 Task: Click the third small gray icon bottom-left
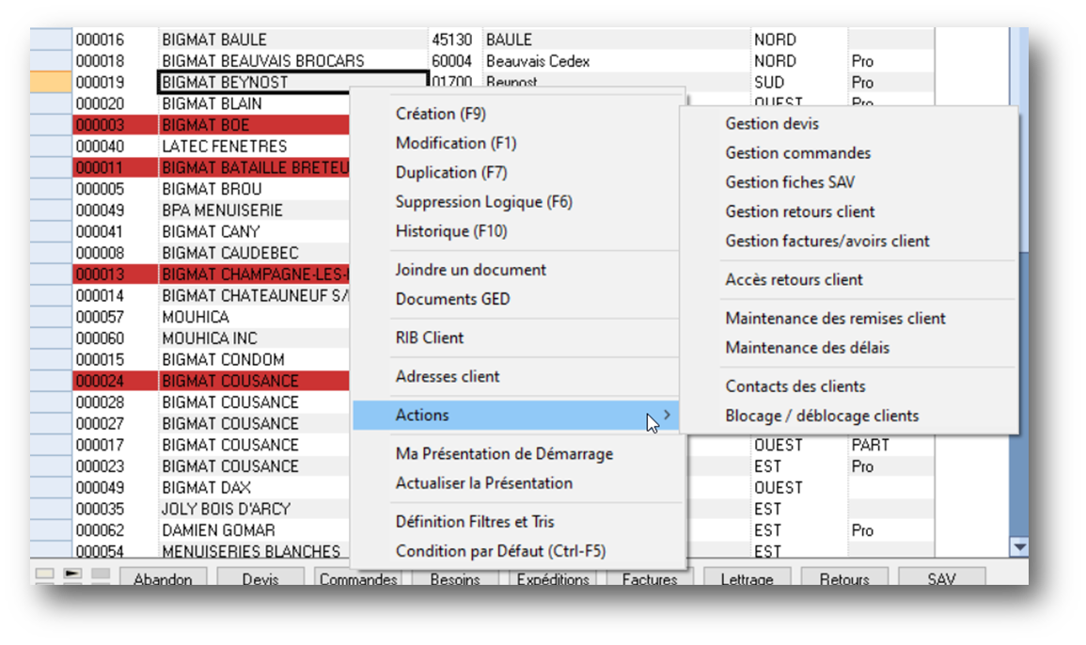click(101, 573)
